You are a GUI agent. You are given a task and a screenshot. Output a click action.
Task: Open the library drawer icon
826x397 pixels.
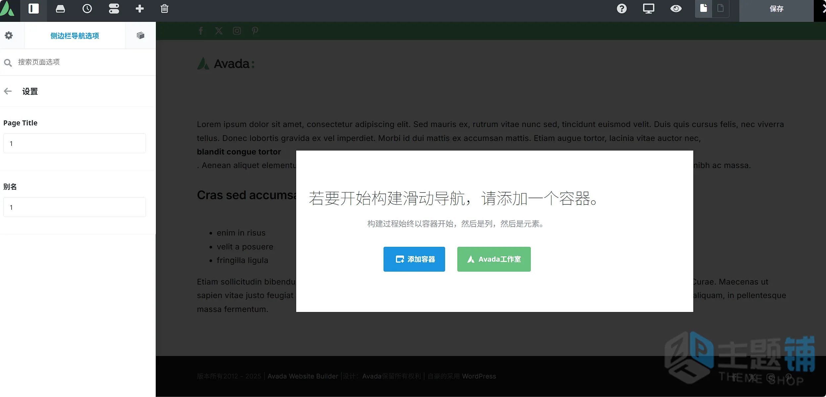(60, 9)
